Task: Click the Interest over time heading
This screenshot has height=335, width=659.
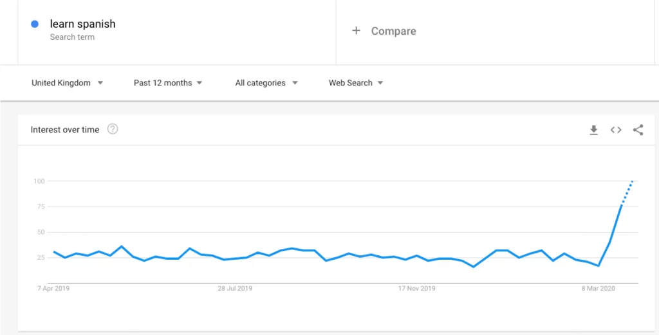Action: coord(65,130)
